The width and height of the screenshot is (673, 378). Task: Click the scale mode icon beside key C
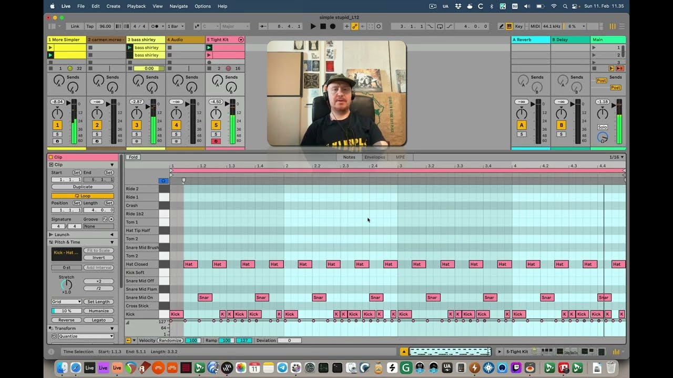click(197, 26)
